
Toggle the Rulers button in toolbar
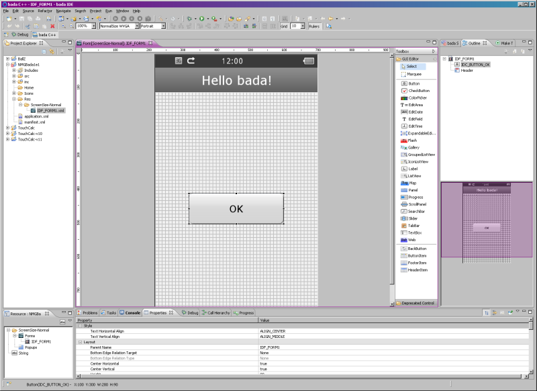315,26
